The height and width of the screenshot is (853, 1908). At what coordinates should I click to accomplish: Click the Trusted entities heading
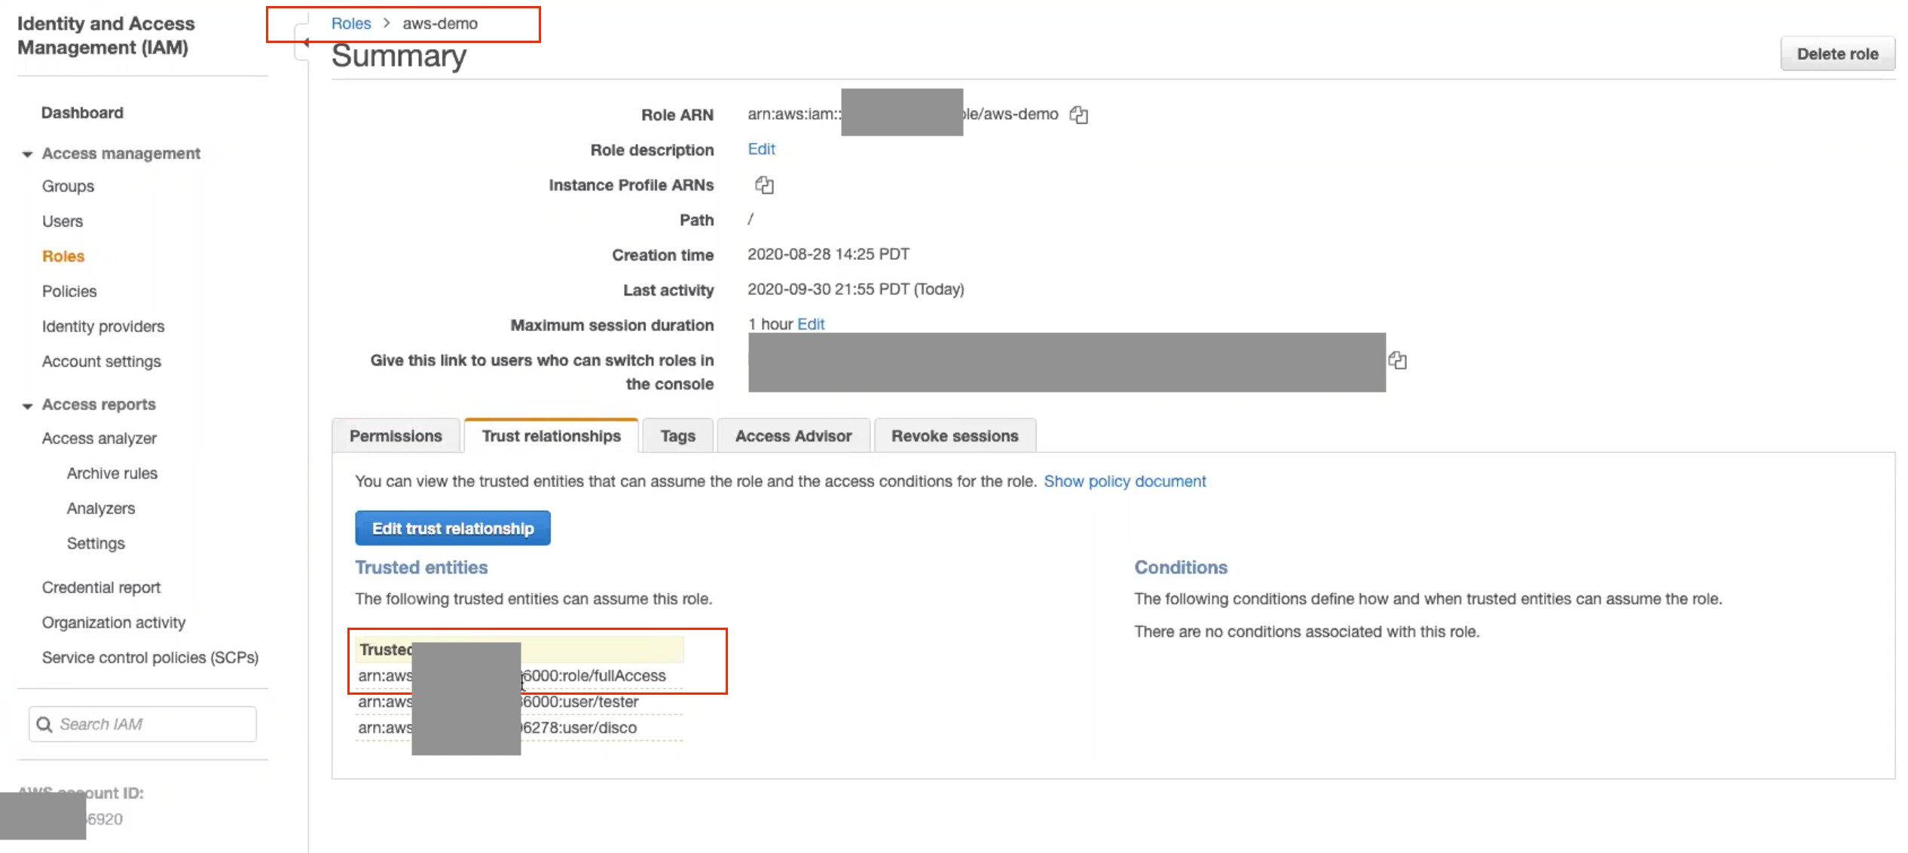[421, 567]
